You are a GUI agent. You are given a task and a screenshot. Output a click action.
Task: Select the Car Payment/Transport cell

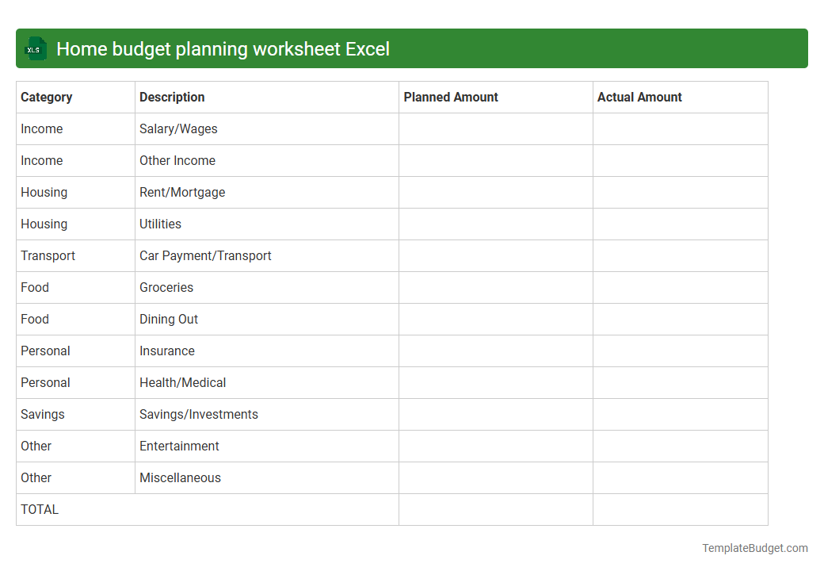(205, 255)
